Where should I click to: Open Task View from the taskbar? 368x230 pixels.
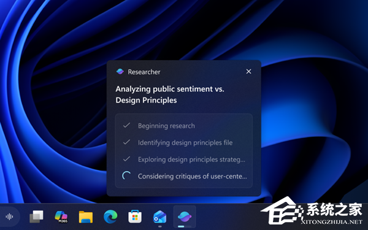tap(36, 217)
